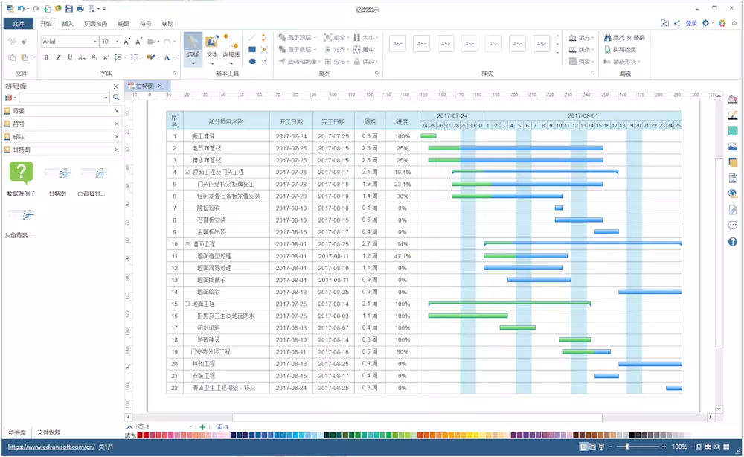This screenshot has height=457, width=744.
Task: Open the hyperlink globe icon in right sidebar
Action: point(733,194)
